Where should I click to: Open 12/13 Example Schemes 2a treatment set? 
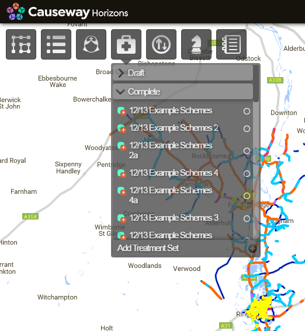(x=171, y=150)
